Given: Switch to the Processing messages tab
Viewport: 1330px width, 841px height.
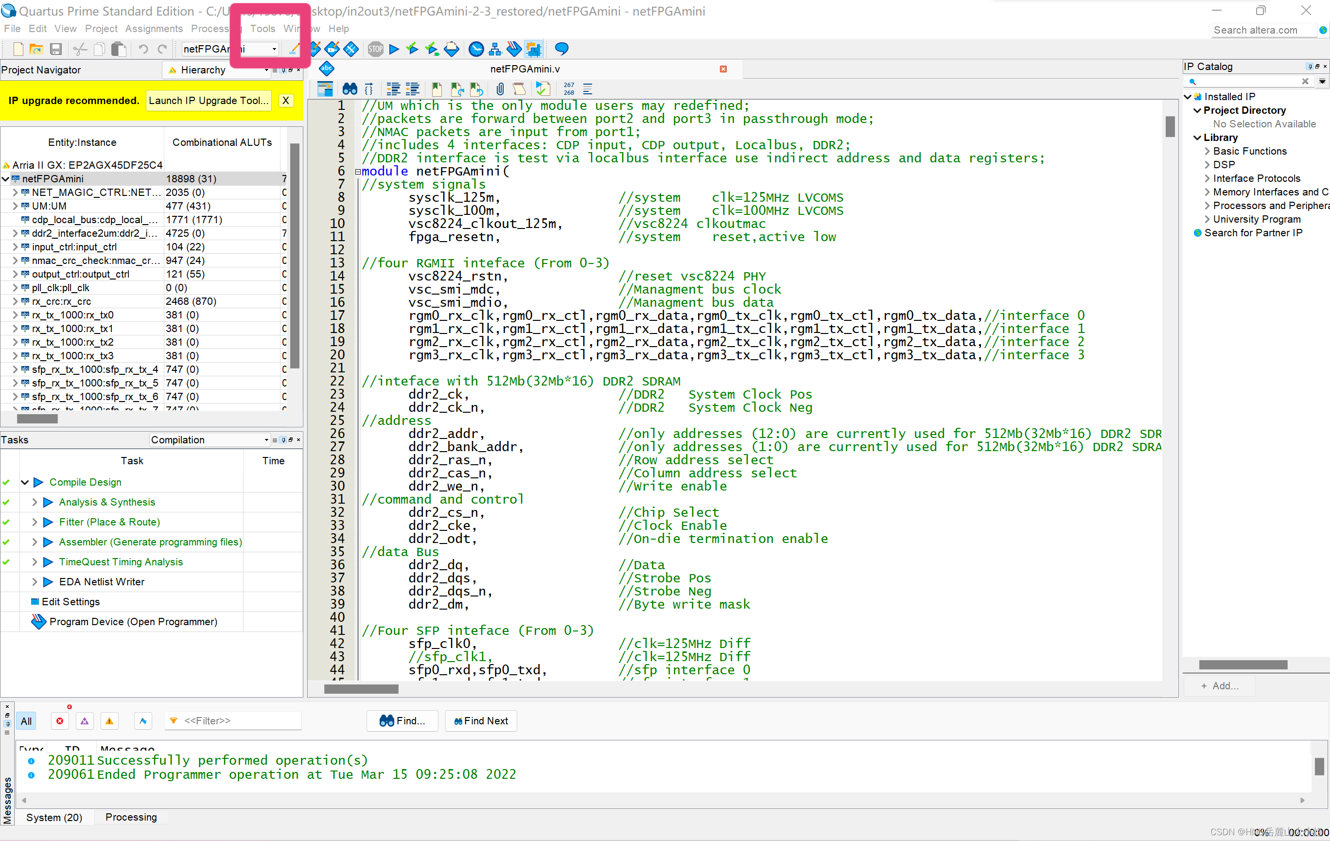Looking at the screenshot, I should click(131, 817).
